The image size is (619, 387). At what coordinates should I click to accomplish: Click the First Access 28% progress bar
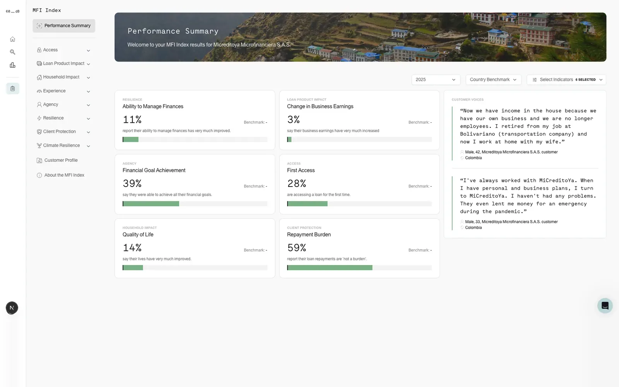359,204
